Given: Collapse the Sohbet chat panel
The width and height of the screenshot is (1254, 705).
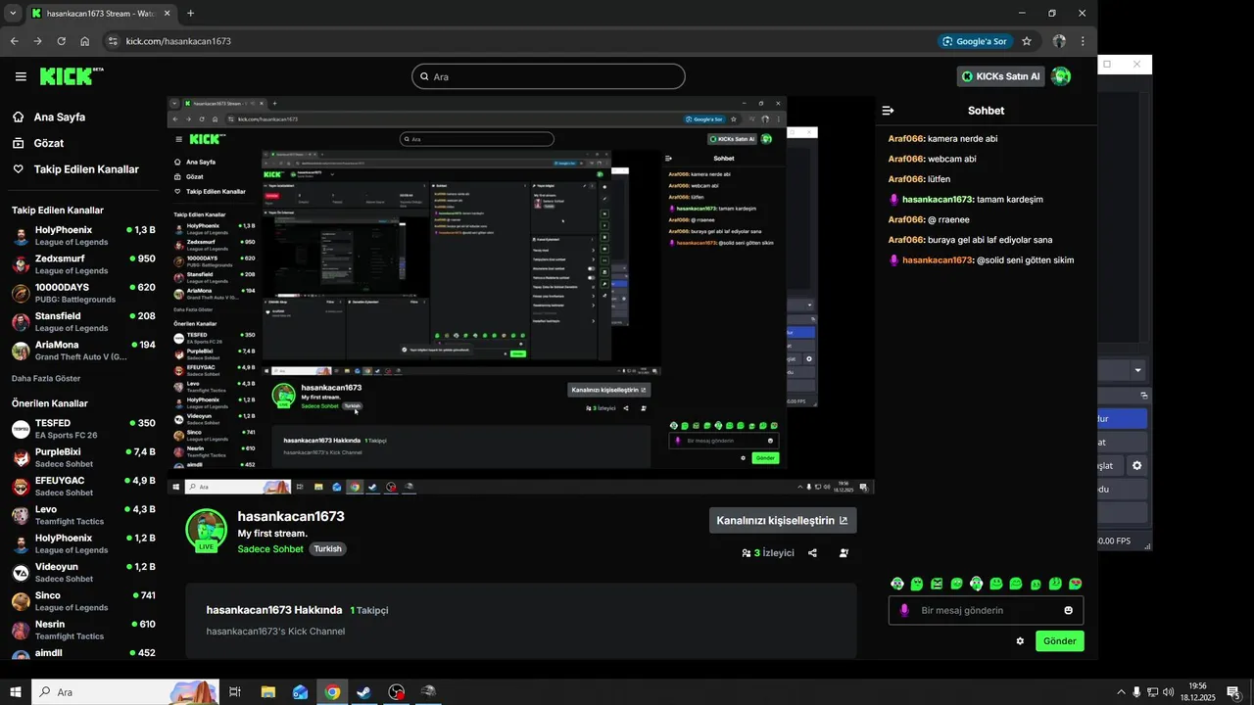Looking at the screenshot, I should [x=888, y=111].
